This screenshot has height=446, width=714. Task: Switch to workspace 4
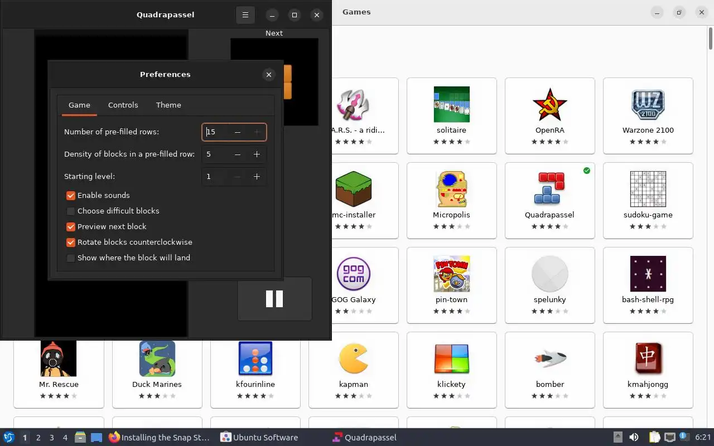(65, 438)
